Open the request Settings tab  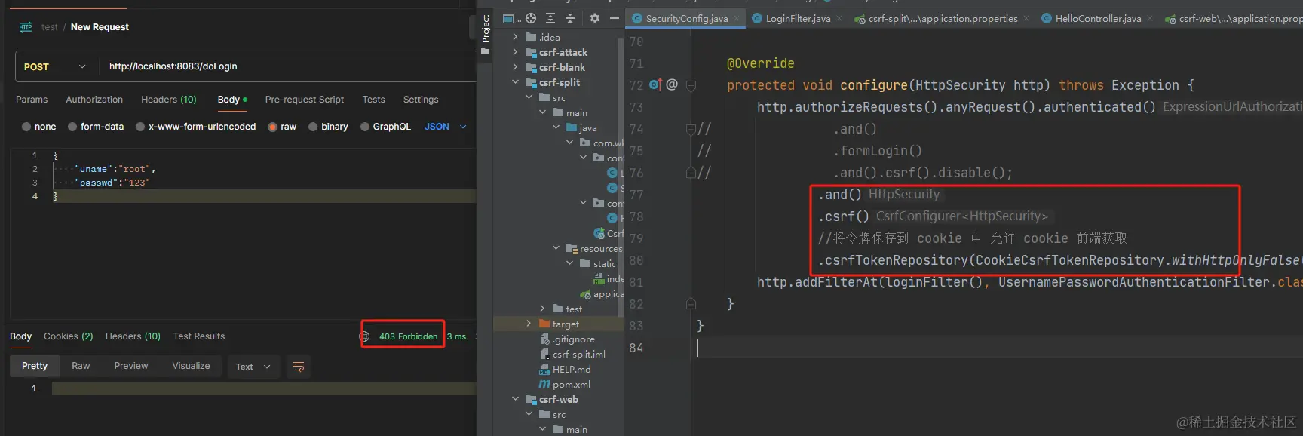[x=421, y=100]
